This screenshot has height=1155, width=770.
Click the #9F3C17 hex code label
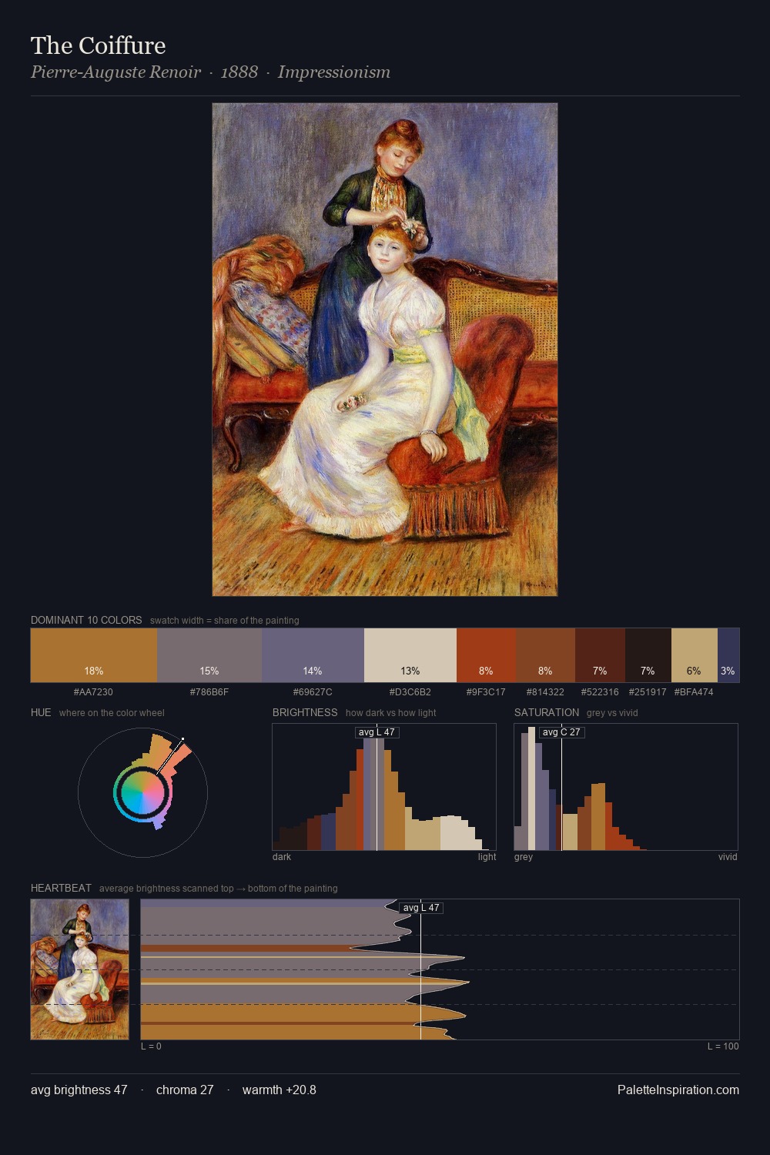486,692
